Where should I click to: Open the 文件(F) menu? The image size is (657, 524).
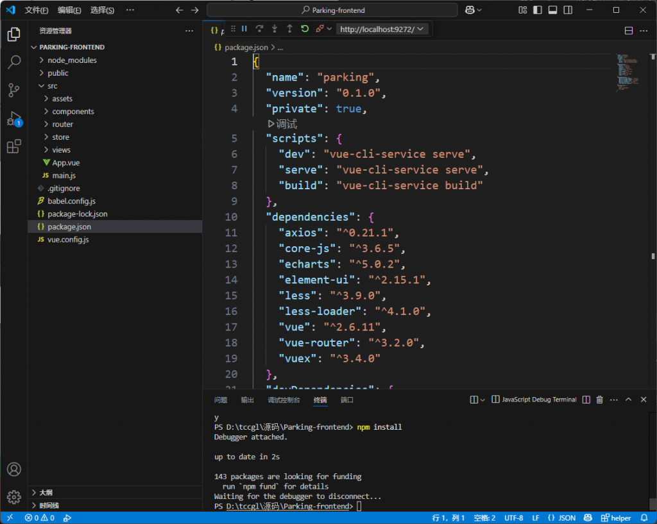37,10
